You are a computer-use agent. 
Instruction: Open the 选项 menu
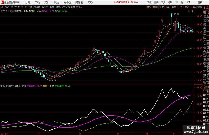170,2
